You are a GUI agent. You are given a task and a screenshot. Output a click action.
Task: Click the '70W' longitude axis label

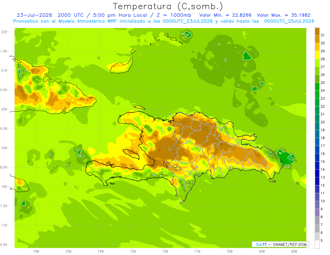(x=230, y=251)
